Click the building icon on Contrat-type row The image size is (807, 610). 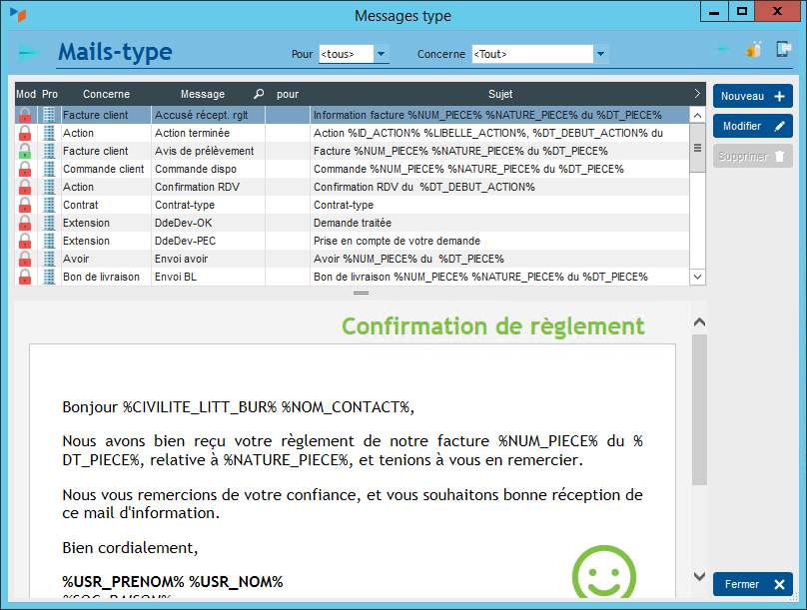50,206
